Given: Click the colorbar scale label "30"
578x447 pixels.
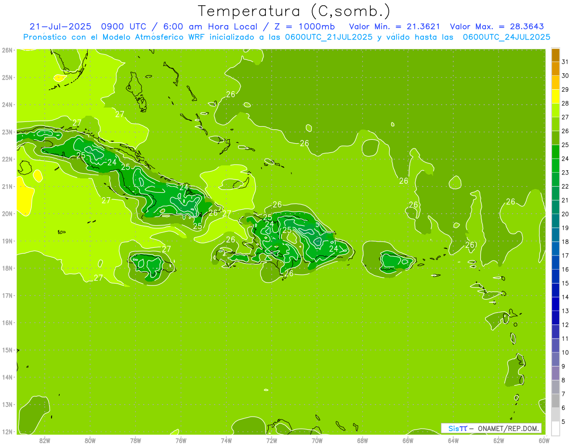Looking at the screenshot, I should tap(565, 76).
